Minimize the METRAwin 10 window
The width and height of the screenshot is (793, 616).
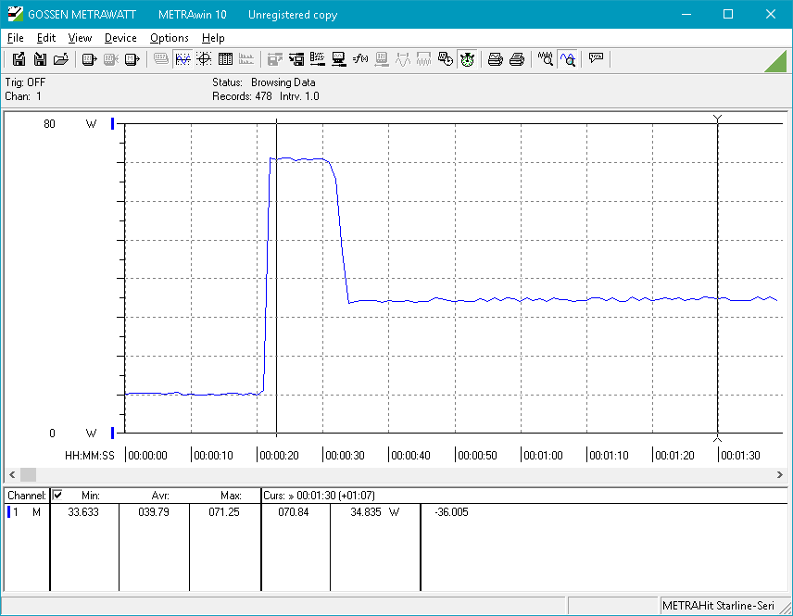pos(686,14)
